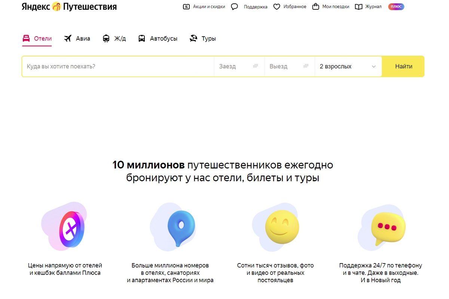The width and height of the screenshot is (449, 299).
Task: Click the Плюс badge
Action: 396,7
